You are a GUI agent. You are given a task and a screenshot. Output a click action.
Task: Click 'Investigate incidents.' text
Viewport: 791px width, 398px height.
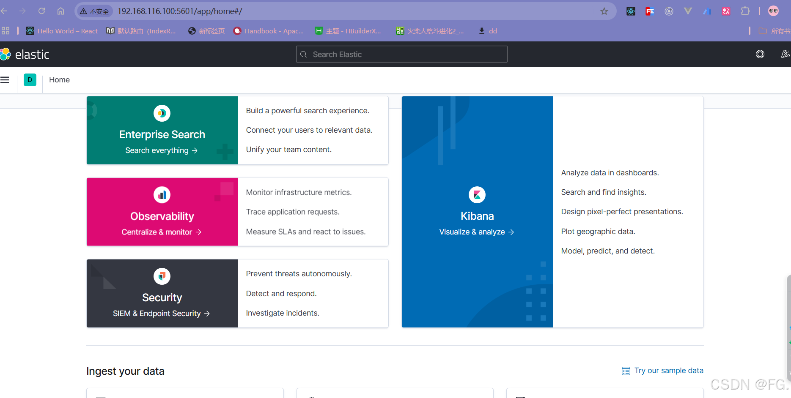point(283,313)
